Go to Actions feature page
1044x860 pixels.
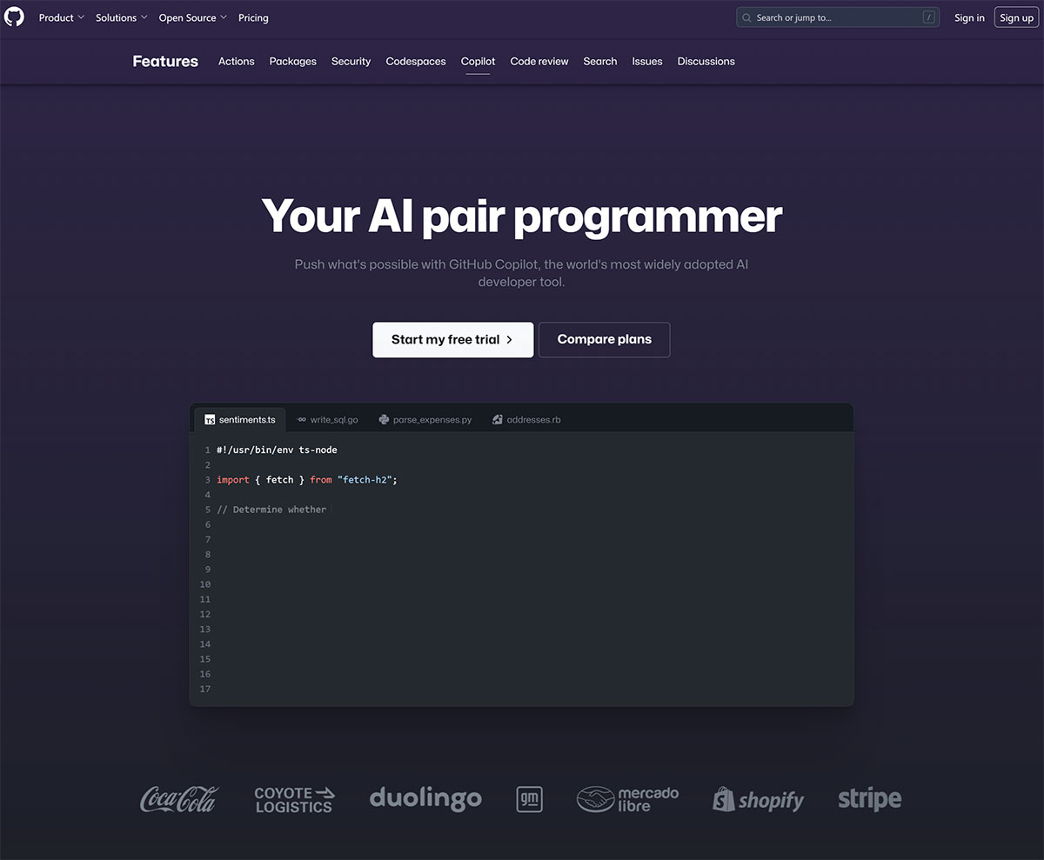click(x=237, y=62)
